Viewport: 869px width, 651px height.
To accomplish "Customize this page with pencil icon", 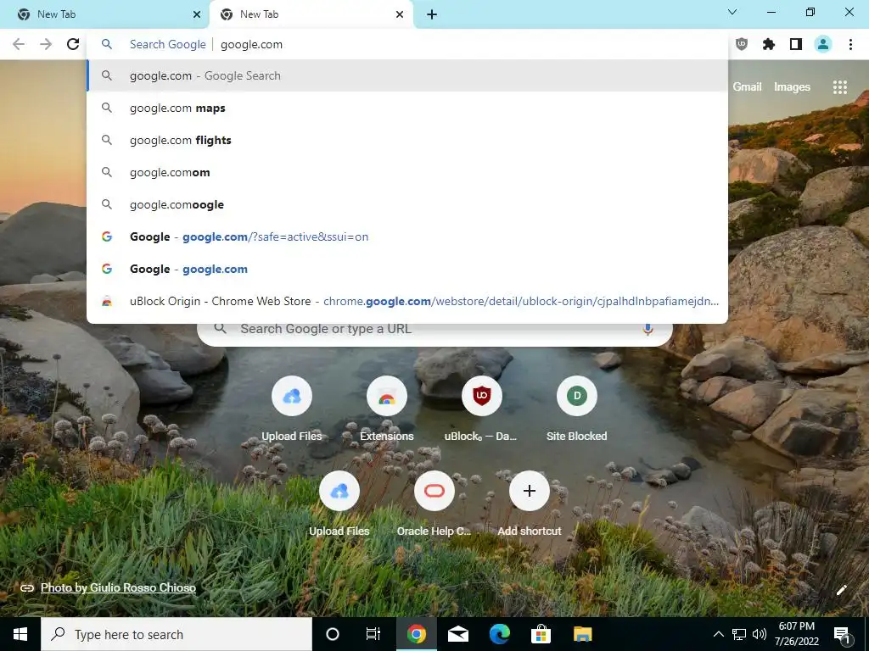I will click(841, 590).
